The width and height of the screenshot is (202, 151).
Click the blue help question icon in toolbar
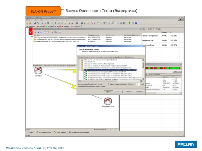[x=136, y=23]
